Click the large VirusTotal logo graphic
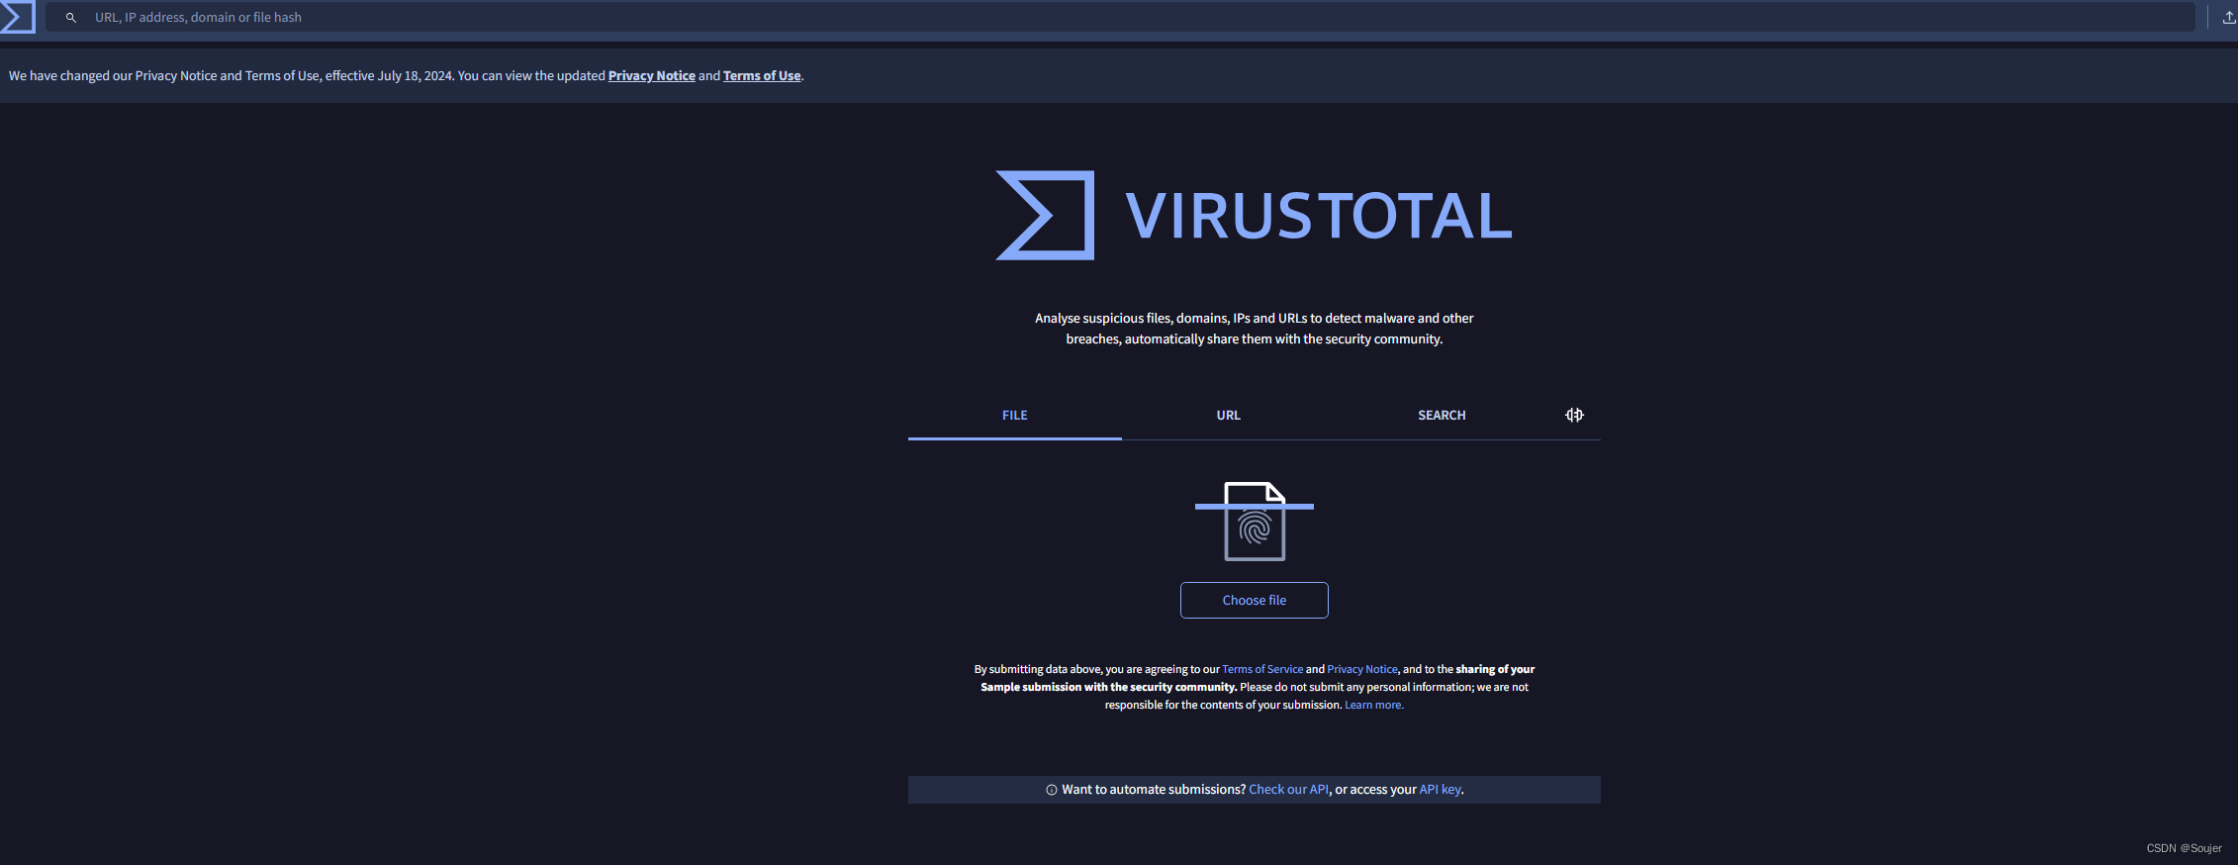Image resolution: width=2238 pixels, height=865 pixels. [x=1254, y=216]
